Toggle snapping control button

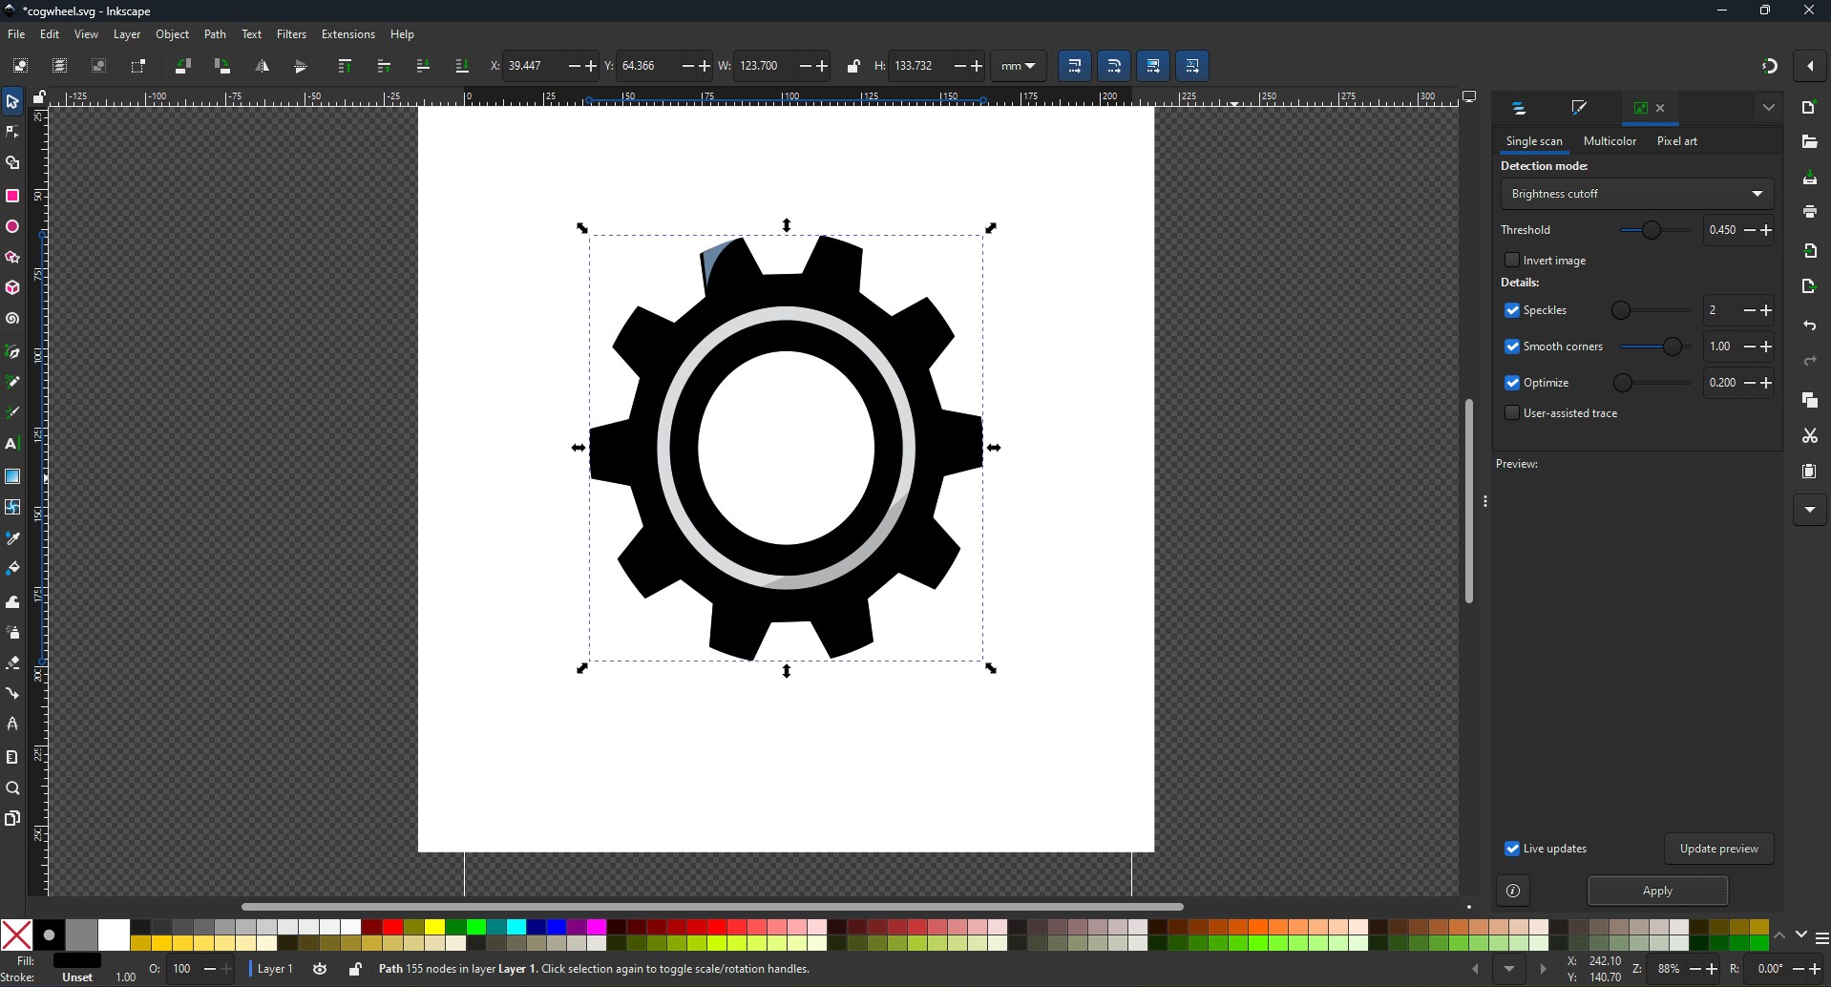1769,66
